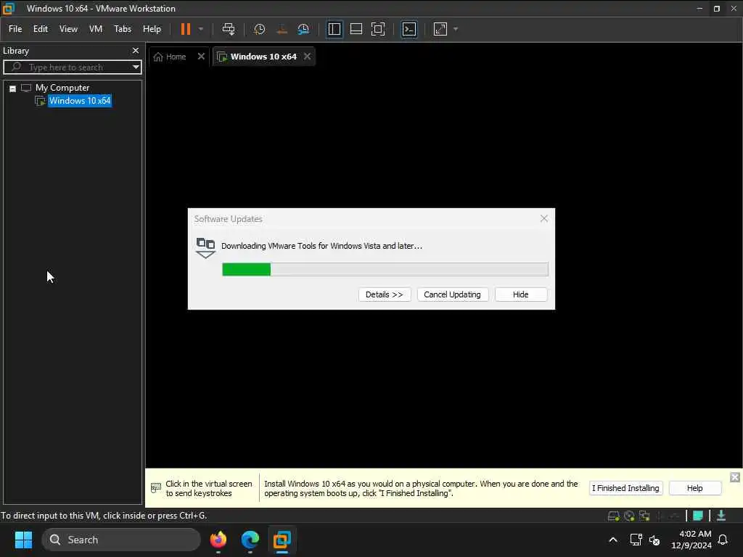Click Send Ctrl+Alt+Del toolbar icon
743x557 pixels.
pos(229,29)
